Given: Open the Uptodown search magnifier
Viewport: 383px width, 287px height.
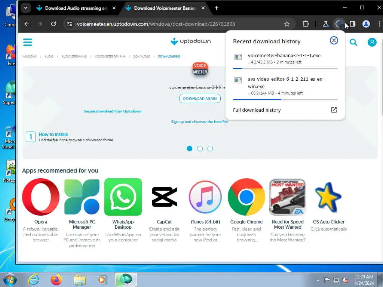Looking at the screenshot, I should click(x=353, y=43).
